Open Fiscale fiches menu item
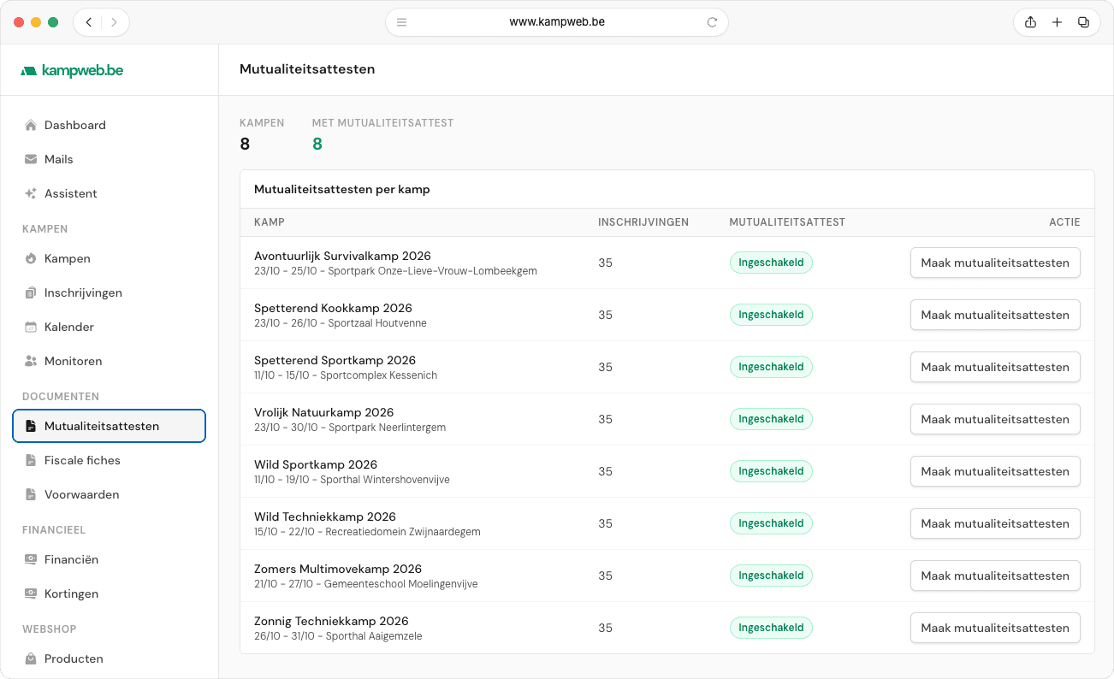This screenshot has width=1114, height=679. [x=110, y=460]
